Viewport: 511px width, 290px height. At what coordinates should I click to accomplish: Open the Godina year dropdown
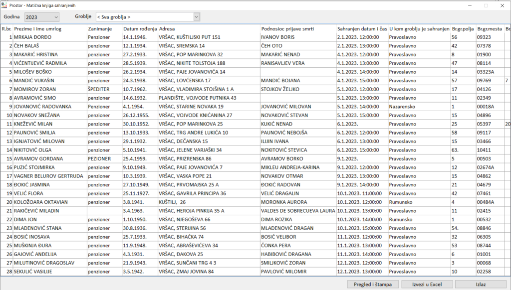(x=55, y=17)
